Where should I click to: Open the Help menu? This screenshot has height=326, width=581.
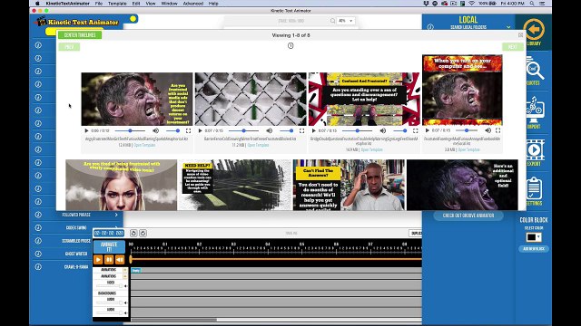point(213,4)
